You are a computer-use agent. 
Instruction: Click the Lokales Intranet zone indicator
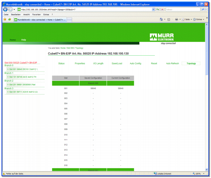click(163, 173)
